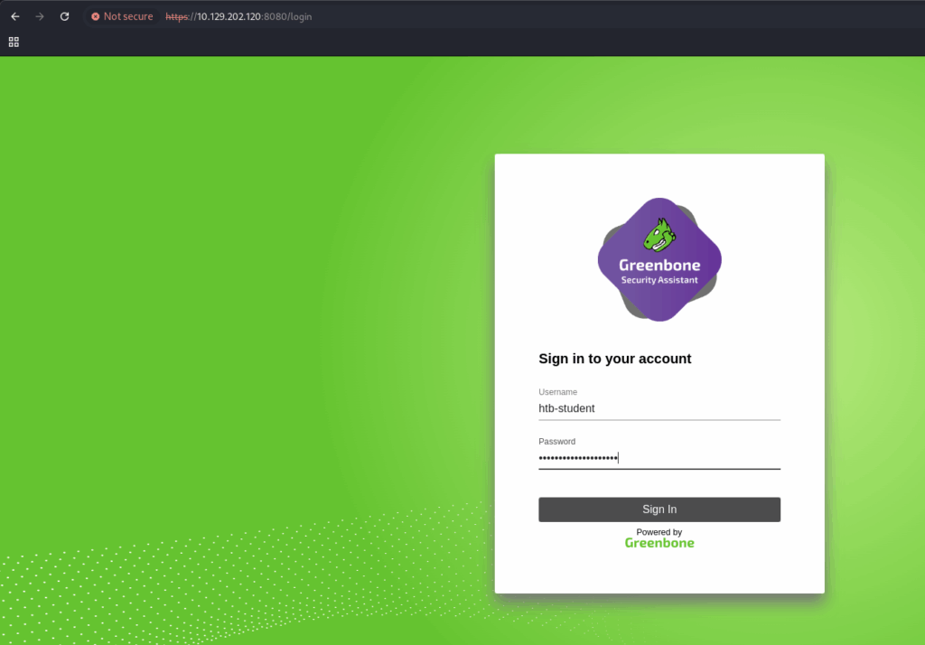Image resolution: width=925 pixels, height=645 pixels.
Task: Click the green Greenbone footer logo
Action: (x=659, y=543)
